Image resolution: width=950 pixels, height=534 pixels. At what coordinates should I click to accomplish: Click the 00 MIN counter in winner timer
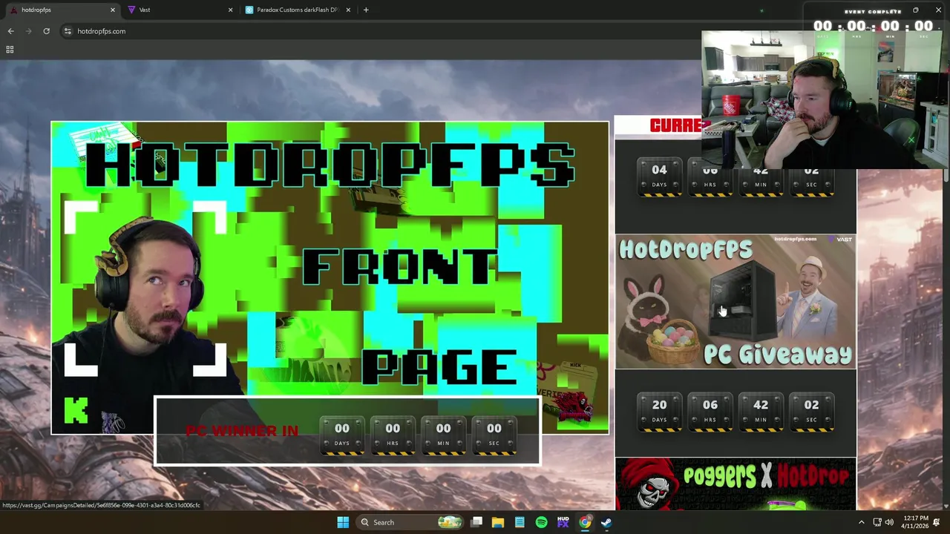(x=443, y=435)
